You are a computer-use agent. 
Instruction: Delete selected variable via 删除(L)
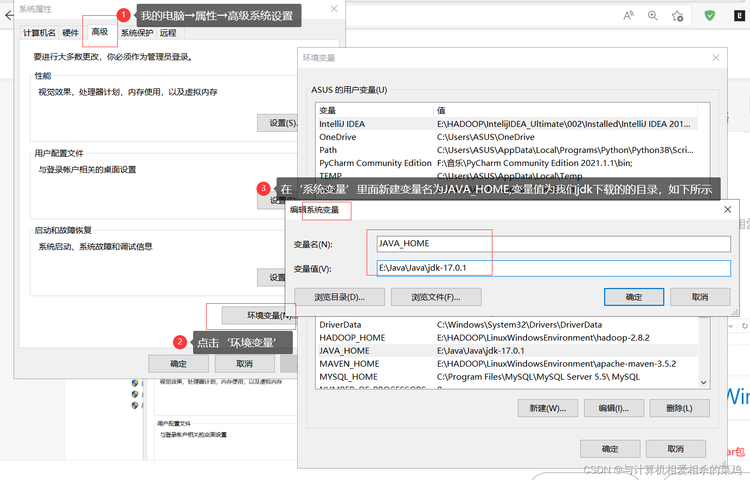(680, 408)
